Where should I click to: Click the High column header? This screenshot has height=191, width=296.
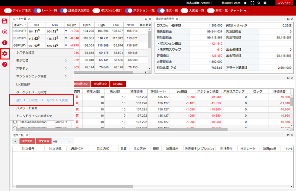101,25
